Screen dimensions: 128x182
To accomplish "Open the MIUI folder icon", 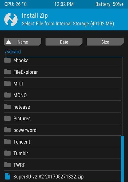I will tap(7, 84).
